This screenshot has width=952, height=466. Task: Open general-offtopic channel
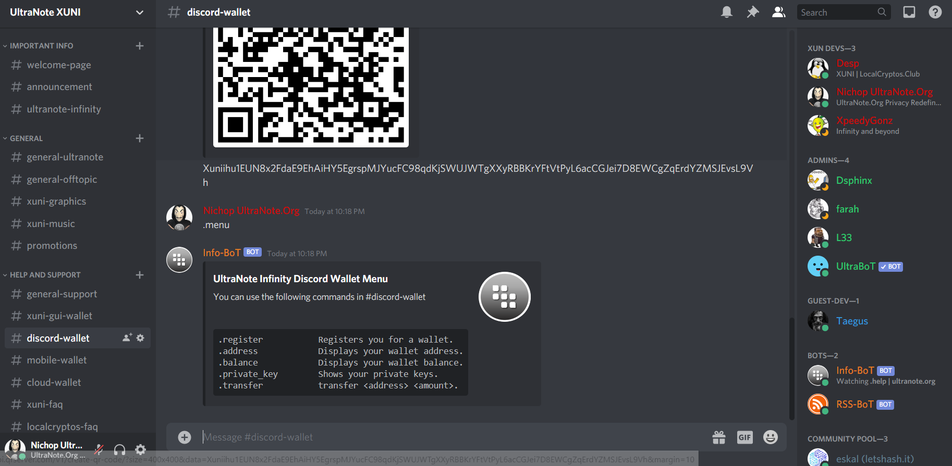(77, 180)
